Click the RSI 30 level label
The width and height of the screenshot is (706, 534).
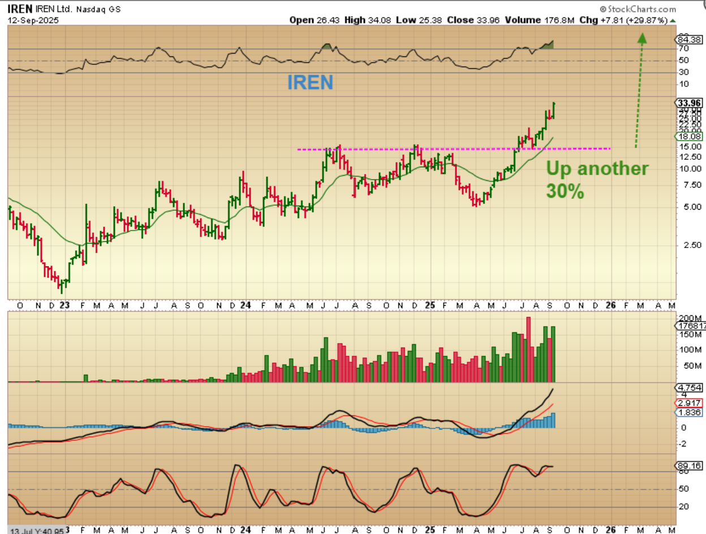coord(683,72)
